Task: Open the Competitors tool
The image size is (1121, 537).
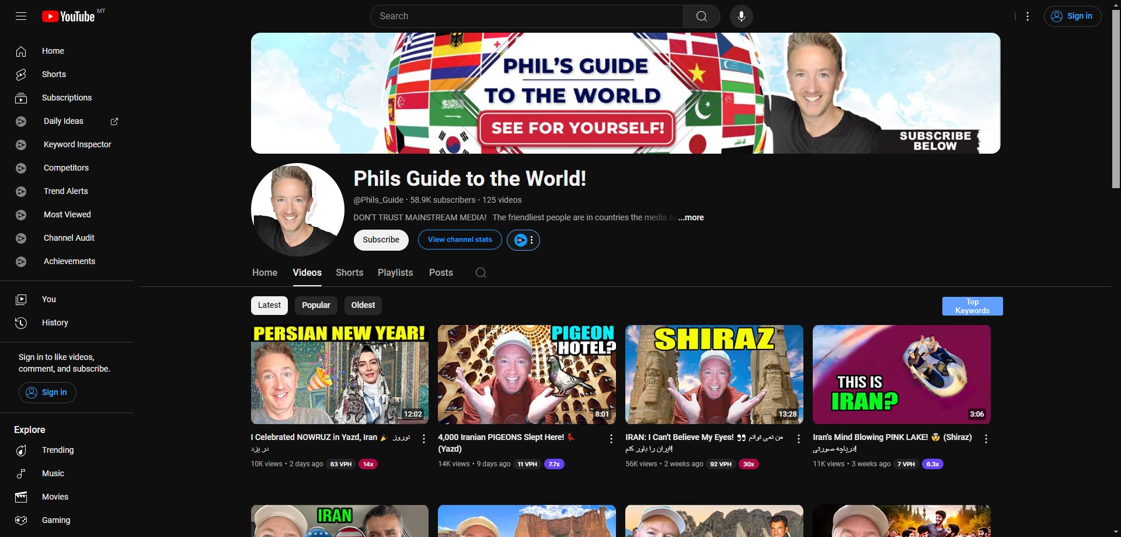Action: click(67, 168)
